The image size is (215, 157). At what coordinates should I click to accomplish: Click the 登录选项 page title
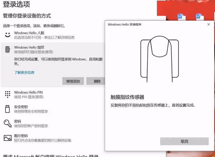(16, 4)
